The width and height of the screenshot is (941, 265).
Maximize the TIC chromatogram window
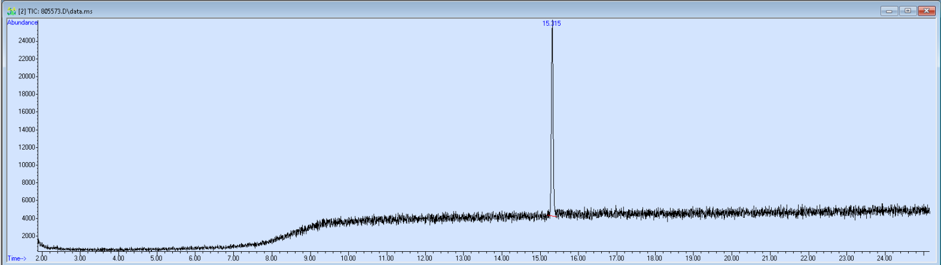[x=907, y=11]
